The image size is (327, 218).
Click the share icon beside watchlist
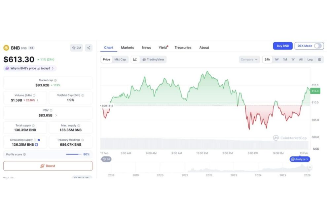click(x=89, y=48)
